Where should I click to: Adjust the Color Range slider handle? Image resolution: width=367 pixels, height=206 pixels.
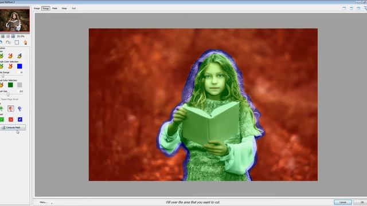[3, 76]
